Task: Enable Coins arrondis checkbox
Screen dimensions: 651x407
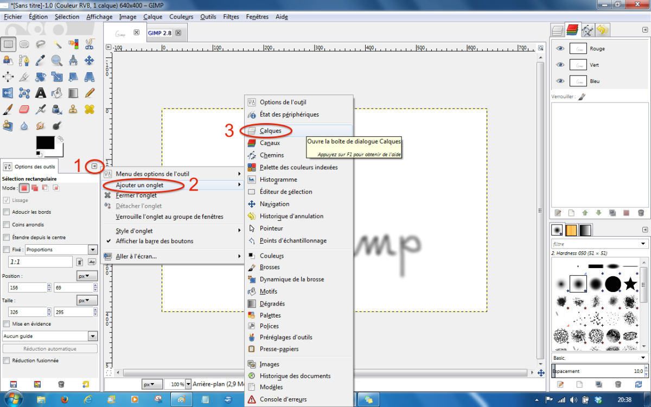Action: (x=7, y=225)
